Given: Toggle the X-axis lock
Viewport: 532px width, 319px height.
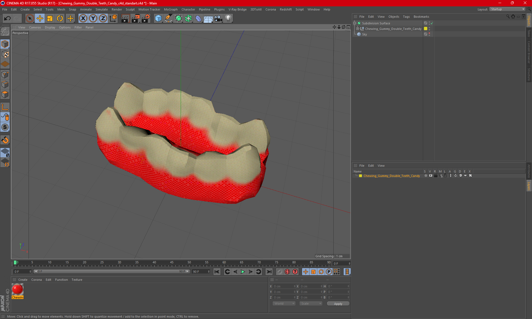Looking at the screenshot, I should tap(83, 19).
